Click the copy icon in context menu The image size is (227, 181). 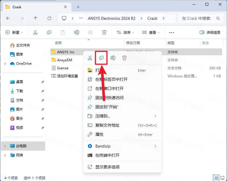[101, 58]
